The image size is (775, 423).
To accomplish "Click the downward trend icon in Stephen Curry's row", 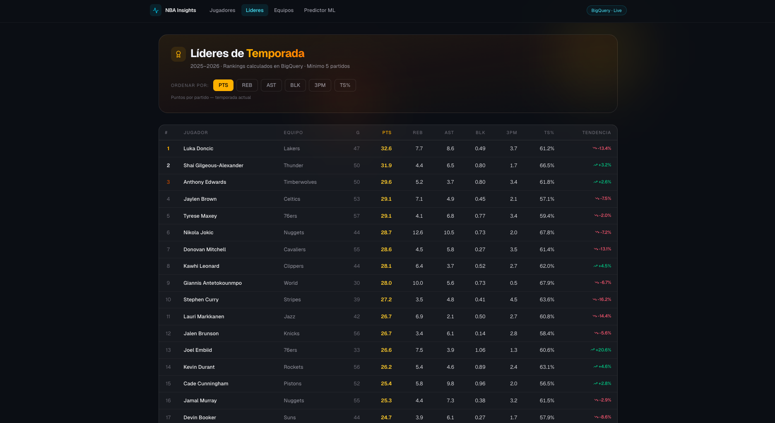I will [595, 300].
